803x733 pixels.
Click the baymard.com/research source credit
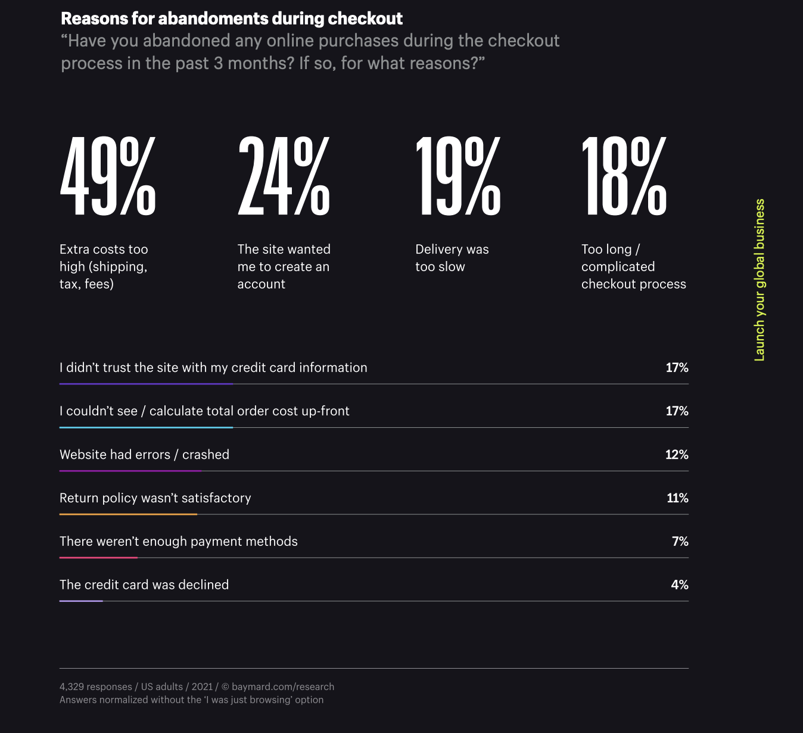[x=282, y=687]
